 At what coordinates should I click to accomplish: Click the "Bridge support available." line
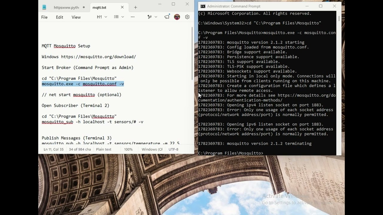(243, 52)
